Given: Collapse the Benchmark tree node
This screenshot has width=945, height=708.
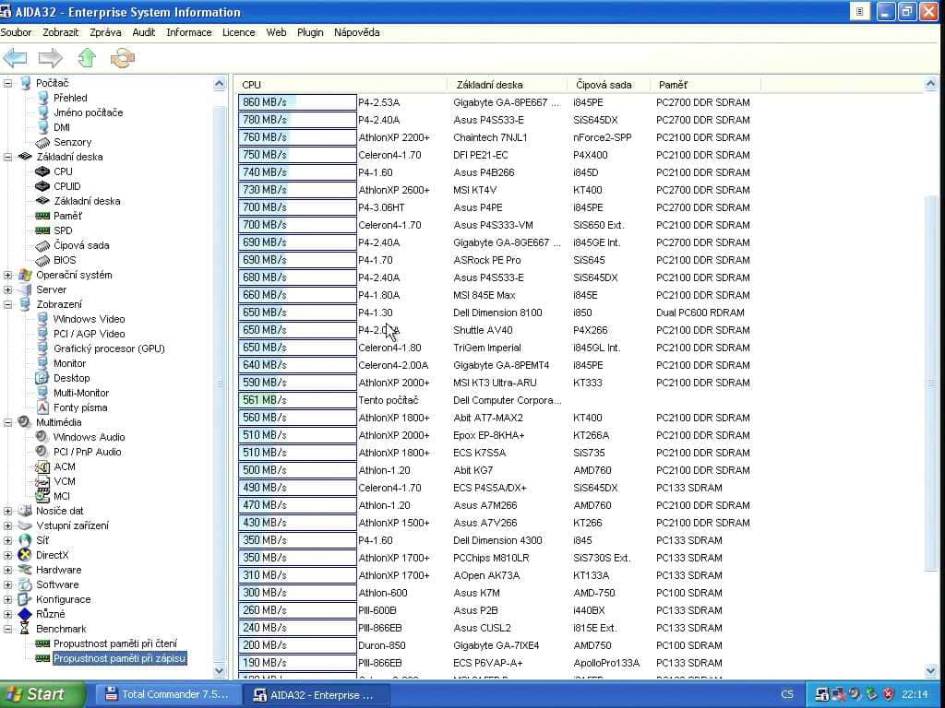Looking at the screenshot, I should click(7, 629).
